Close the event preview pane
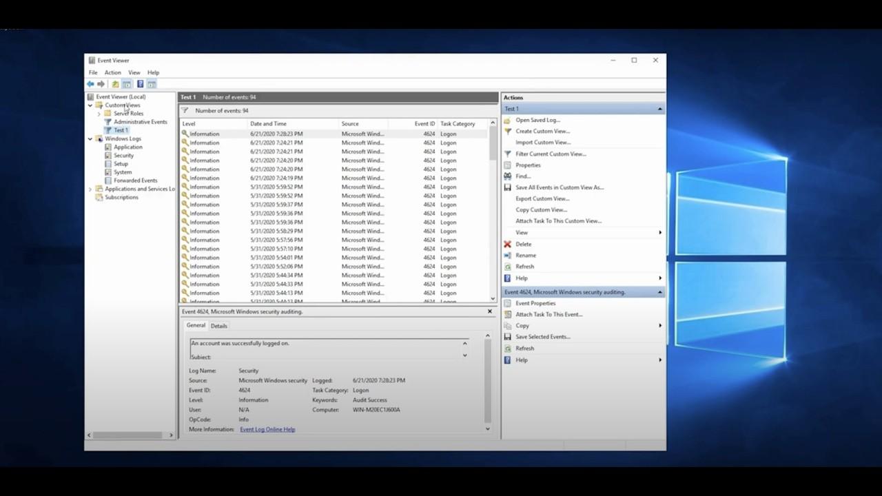This screenshot has width=882, height=496. 490,311
